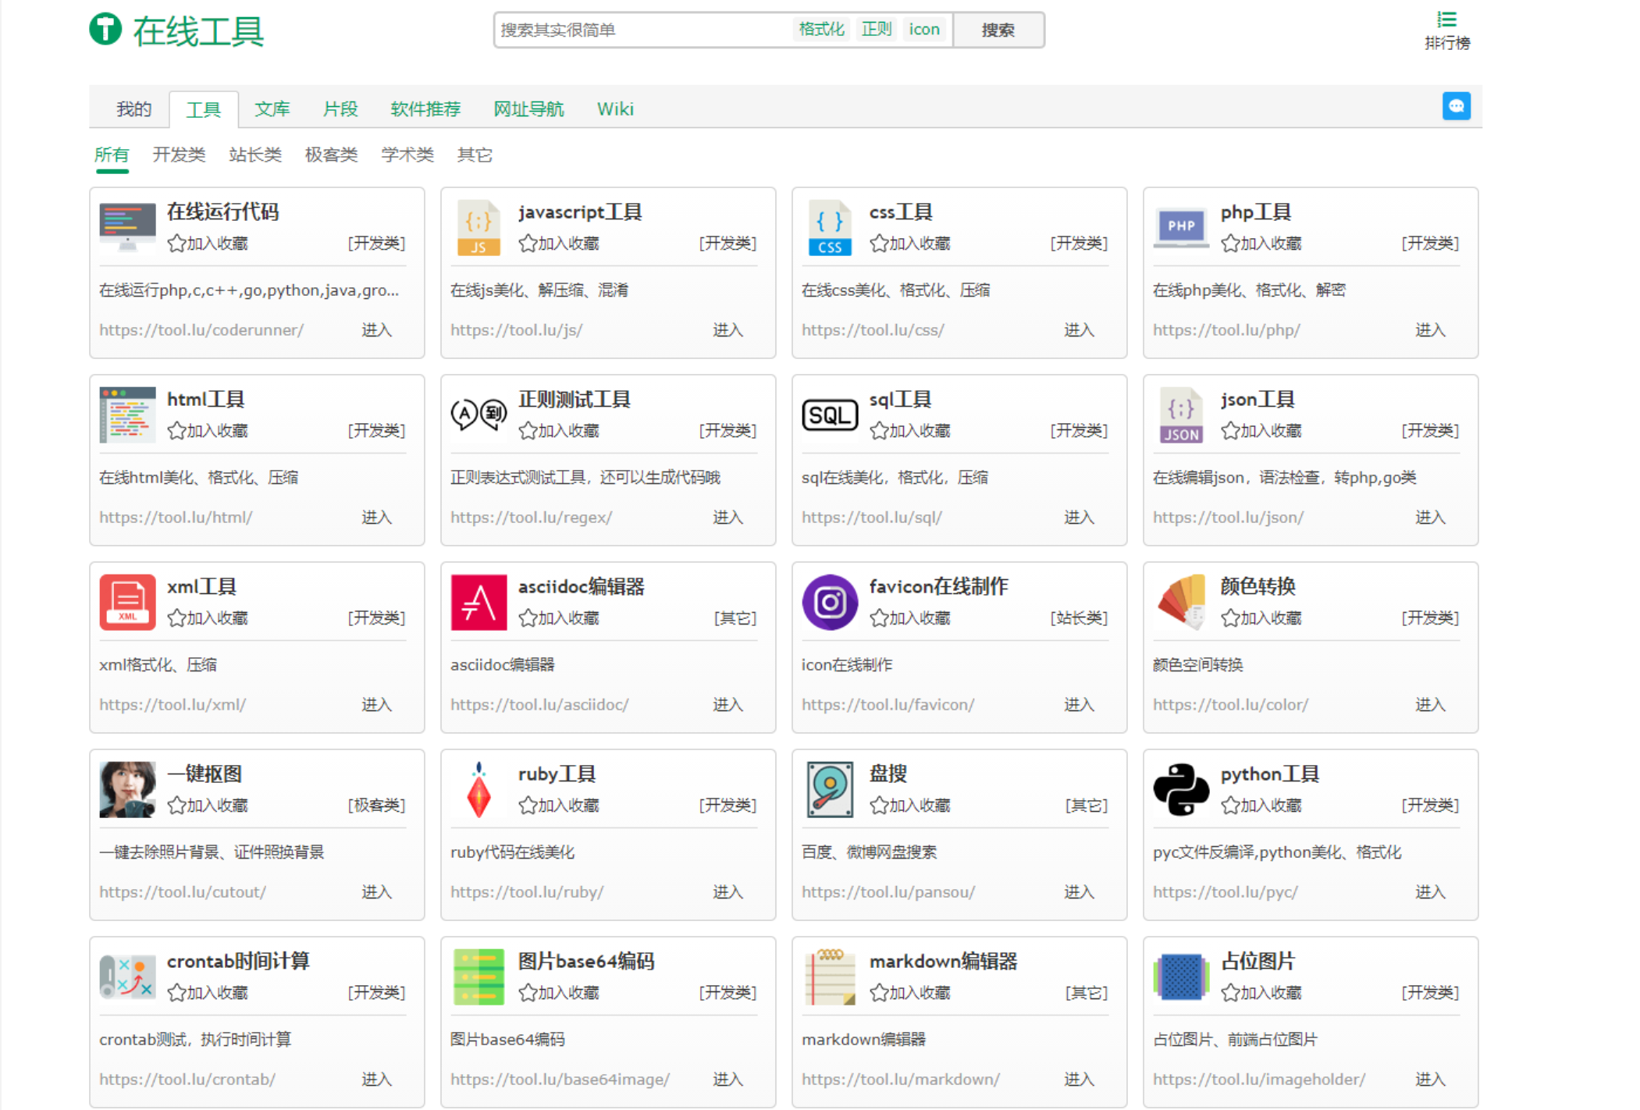
Task: Switch to the 网址导航 tab
Action: coord(528,109)
